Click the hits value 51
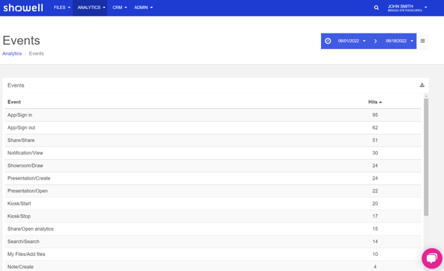 (375, 141)
